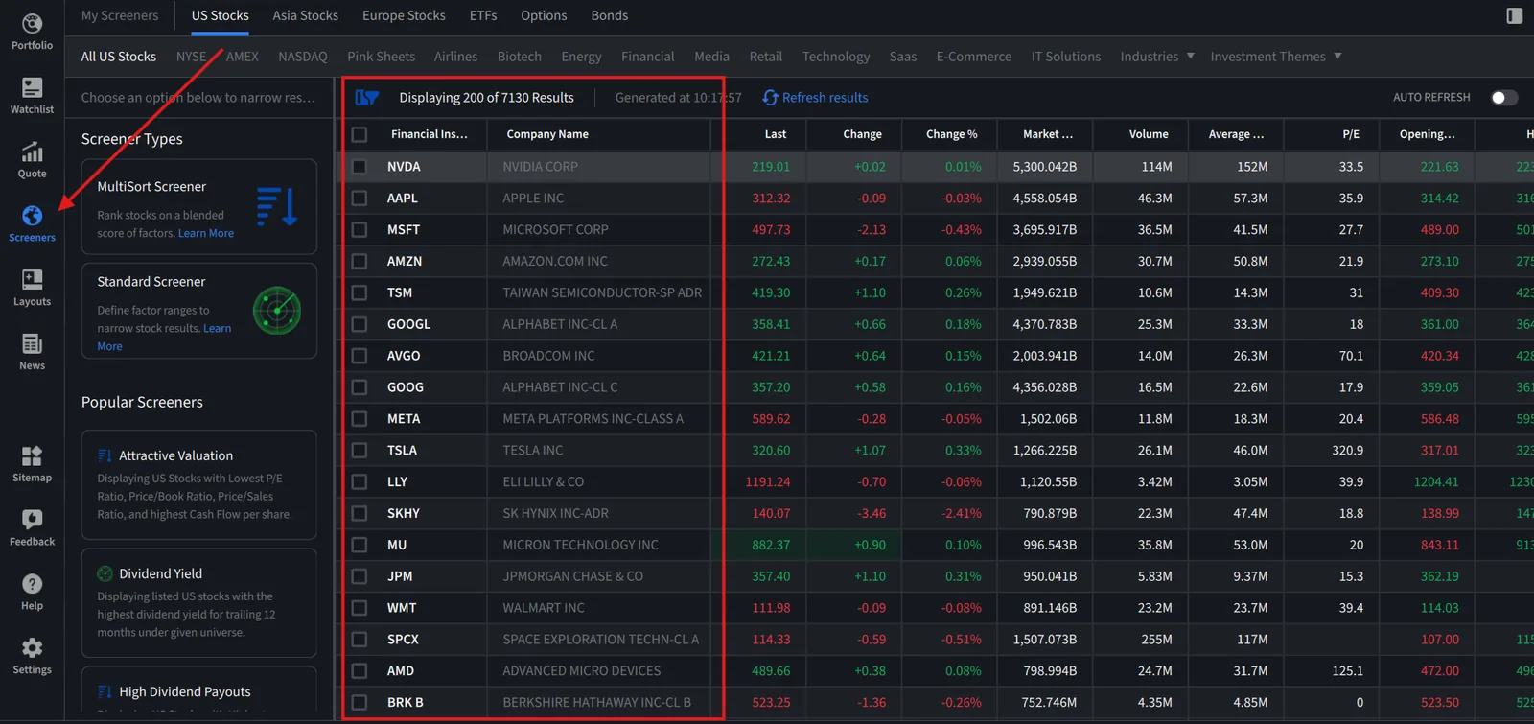Switch to Options tab
This screenshot has width=1534, height=724.
coord(544,15)
